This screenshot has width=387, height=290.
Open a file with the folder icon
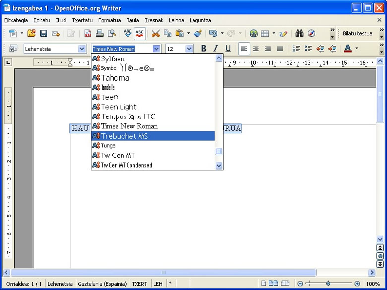click(x=31, y=33)
